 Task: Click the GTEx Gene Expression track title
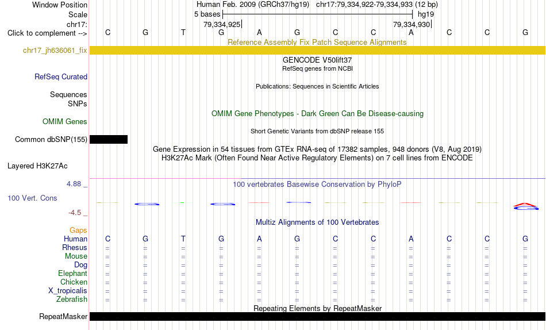pyautogui.click(x=317, y=149)
